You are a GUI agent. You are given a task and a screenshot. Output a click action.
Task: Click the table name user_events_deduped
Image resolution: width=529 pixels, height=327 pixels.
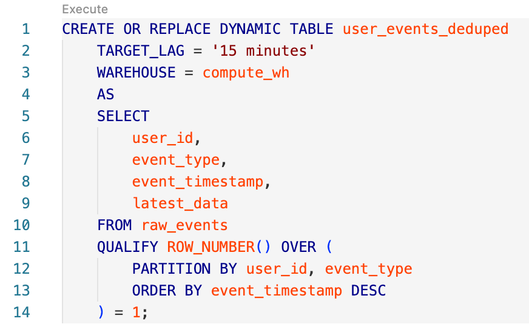click(x=425, y=29)
